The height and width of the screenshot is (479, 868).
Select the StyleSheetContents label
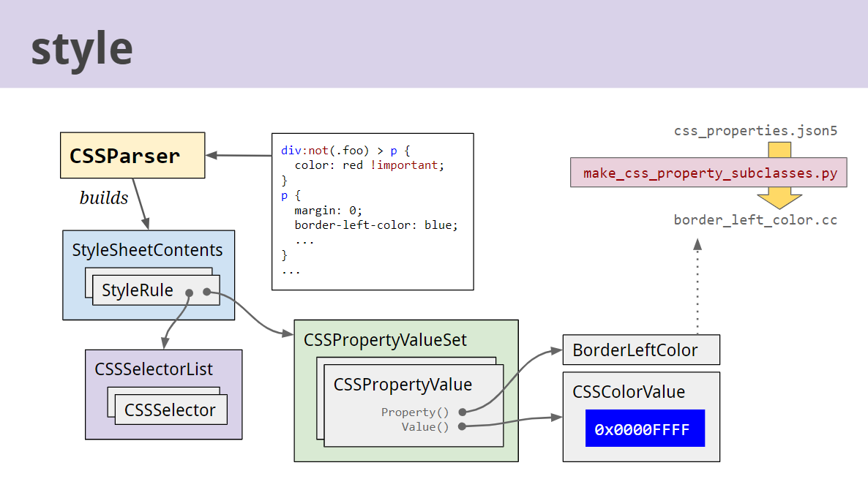[147, 250]
